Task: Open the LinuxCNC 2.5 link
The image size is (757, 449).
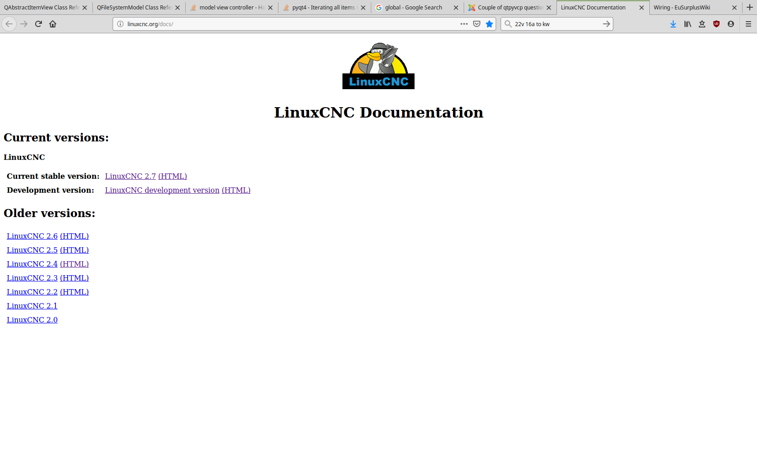Action: coord(32,250)
